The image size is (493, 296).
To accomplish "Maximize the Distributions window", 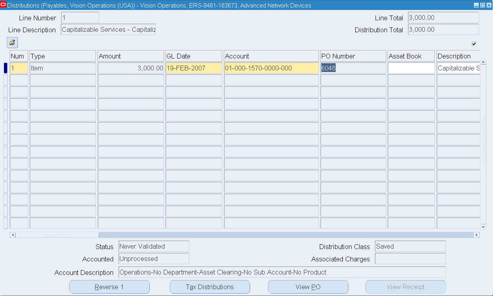I will click(x=483, y=5).
